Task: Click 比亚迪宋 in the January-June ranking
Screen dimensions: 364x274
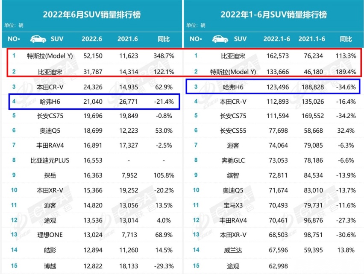Action: (x=233, y=56)
